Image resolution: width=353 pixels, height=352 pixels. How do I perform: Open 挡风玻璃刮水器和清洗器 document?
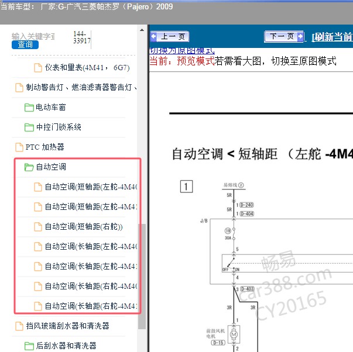[67, 326]
